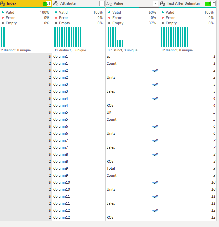Click the Index column distribution chart

click(3, 37)
